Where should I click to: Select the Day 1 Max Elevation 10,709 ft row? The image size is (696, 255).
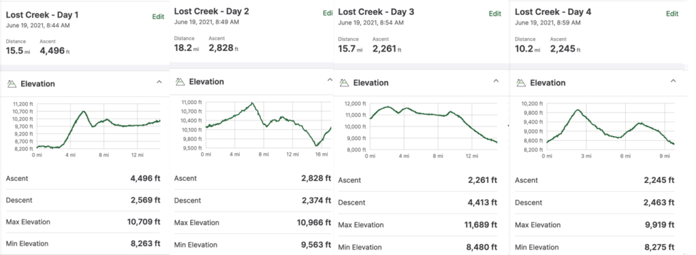tap(83, 222)
